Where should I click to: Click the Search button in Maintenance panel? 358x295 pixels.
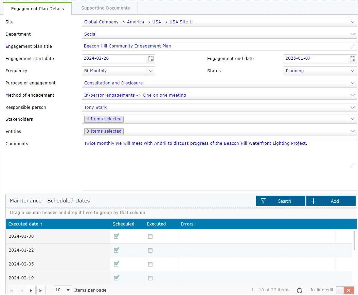(x=285, y=201)
